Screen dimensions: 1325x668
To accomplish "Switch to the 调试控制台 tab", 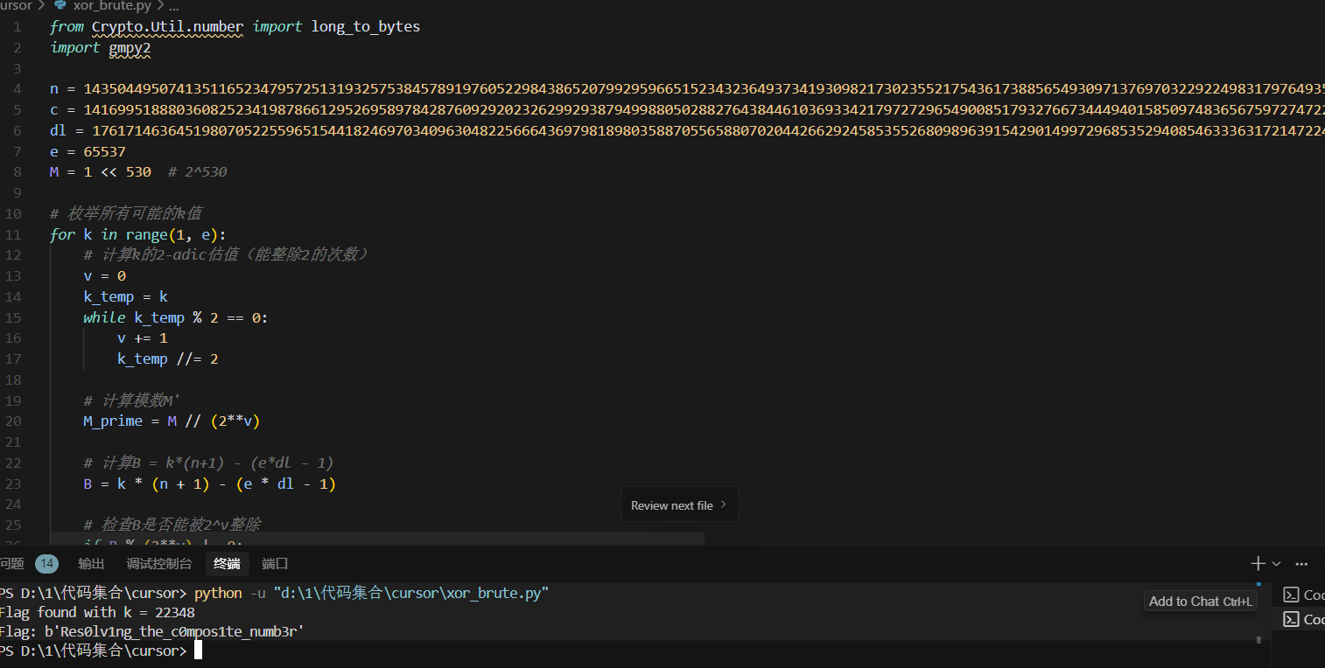I will coord(159,564).
